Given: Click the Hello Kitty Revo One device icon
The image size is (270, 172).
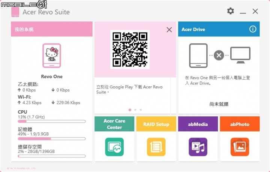Looking at the screenshot, I should (52, 55).
